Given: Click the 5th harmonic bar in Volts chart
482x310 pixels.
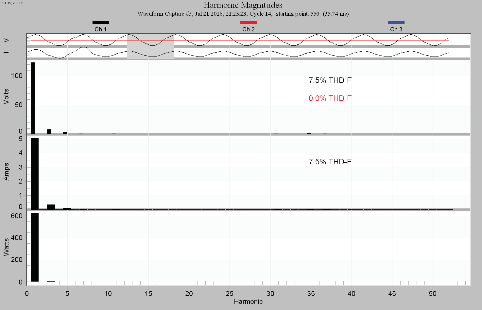Looking at the screenshot, I should point(65,133).
